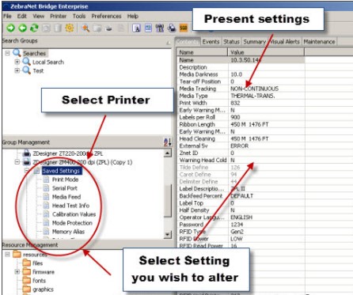Select the Memory Alias setting

pyautogui.click(x=68, y=232)
